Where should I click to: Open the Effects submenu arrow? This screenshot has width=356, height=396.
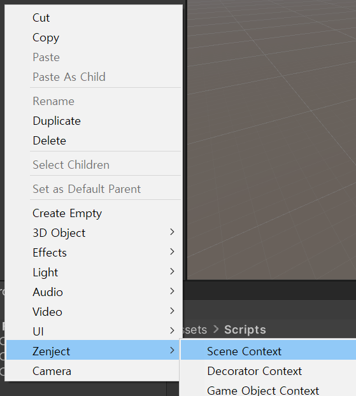(172, 251)
